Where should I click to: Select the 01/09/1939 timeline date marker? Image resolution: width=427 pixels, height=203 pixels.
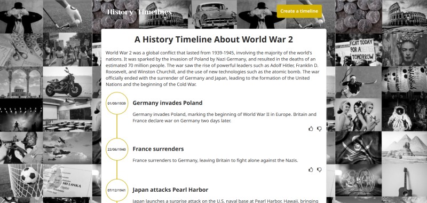[x=117, y=103]
